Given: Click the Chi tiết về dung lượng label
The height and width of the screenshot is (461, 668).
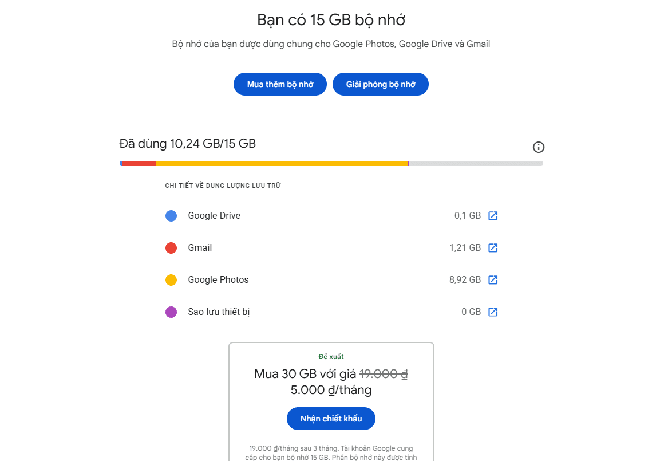Looking at the screenshot, I should point(223,185).
